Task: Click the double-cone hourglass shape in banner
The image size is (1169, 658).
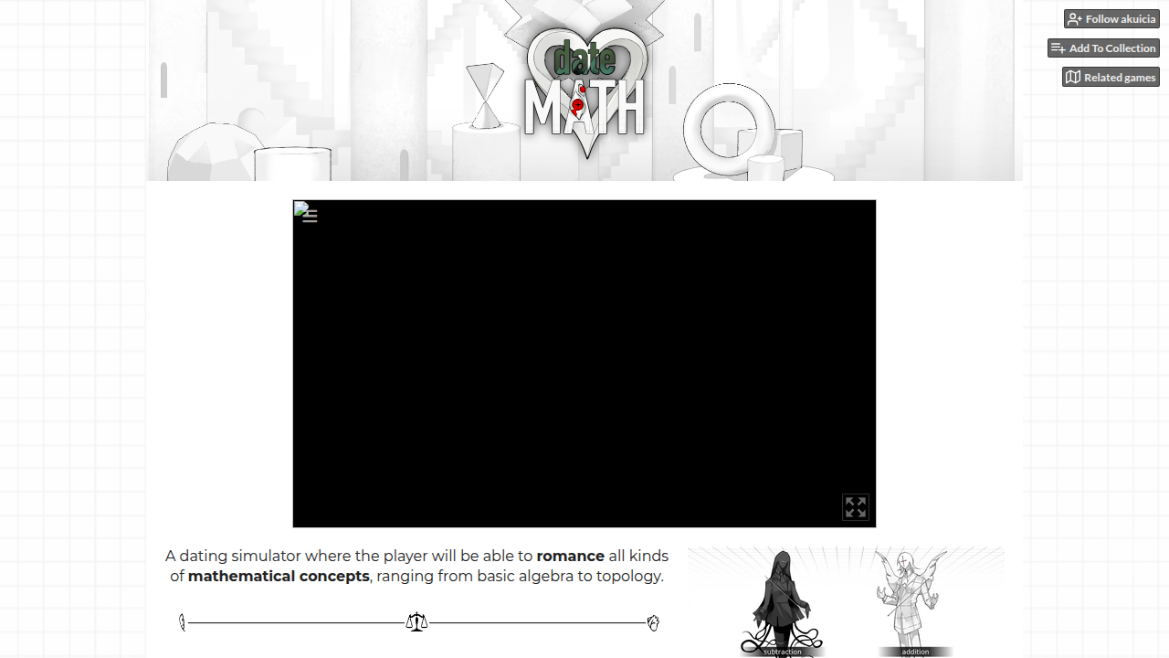Action: coord(485,95)
